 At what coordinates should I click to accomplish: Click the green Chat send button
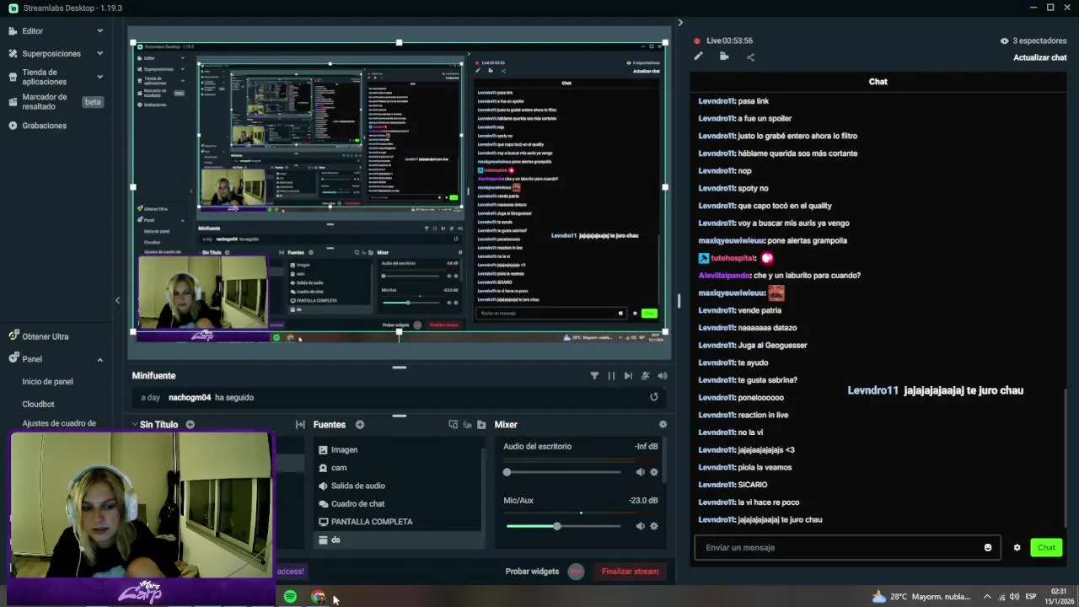pos(1046,548)
